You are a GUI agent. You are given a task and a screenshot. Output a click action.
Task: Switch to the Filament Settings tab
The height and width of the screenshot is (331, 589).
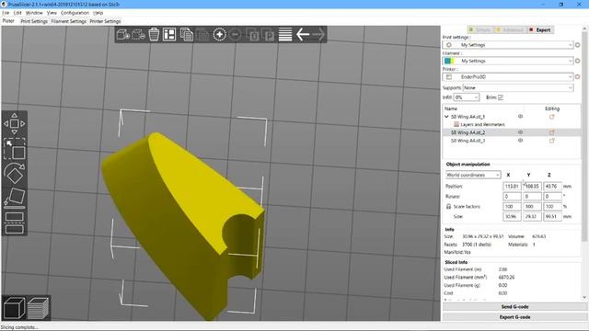69,21
